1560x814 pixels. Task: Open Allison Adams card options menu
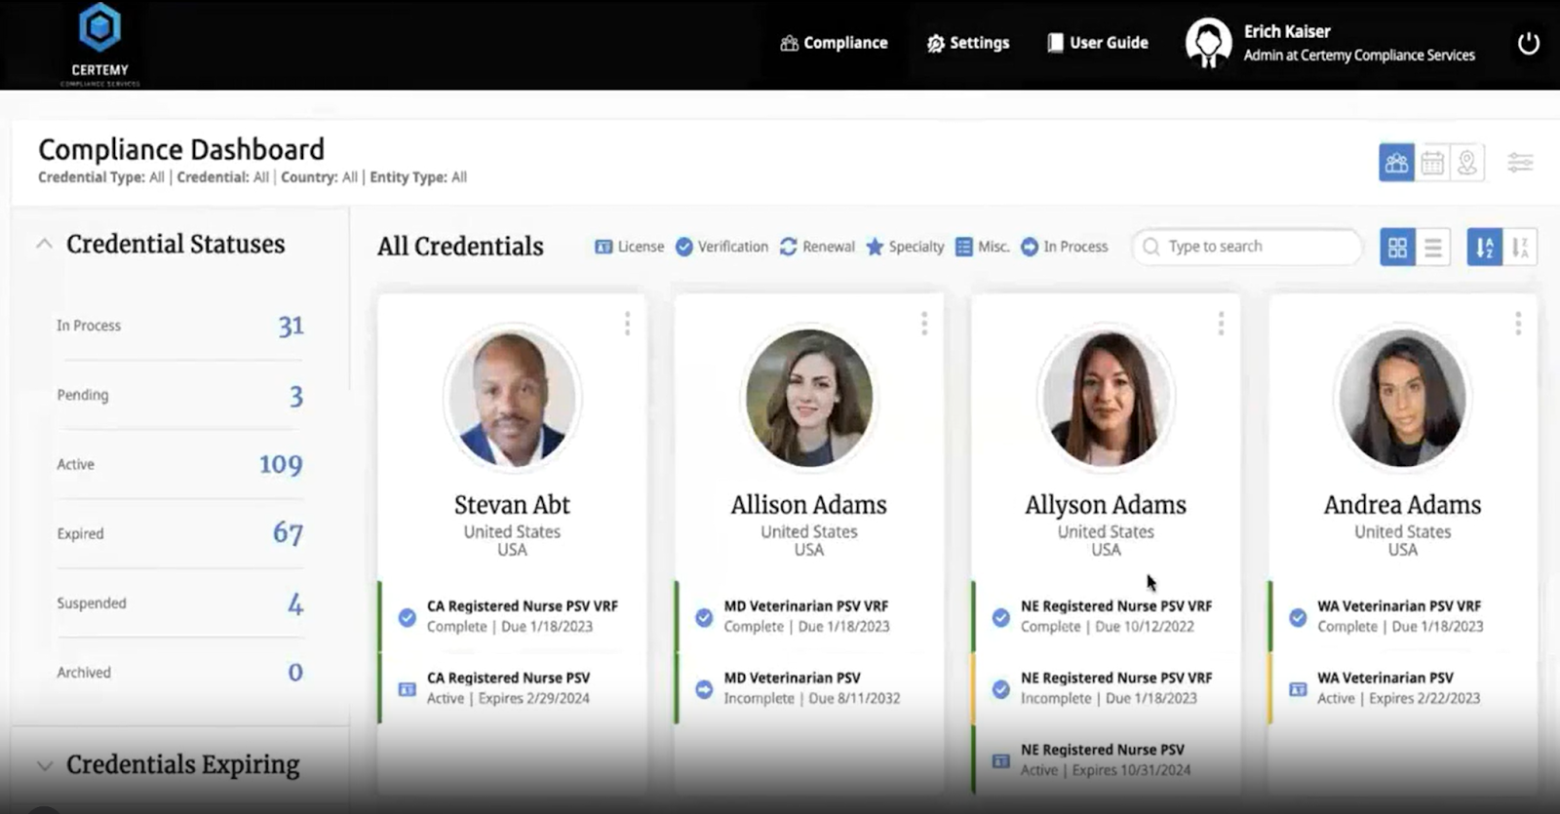[x=924, y=324]
